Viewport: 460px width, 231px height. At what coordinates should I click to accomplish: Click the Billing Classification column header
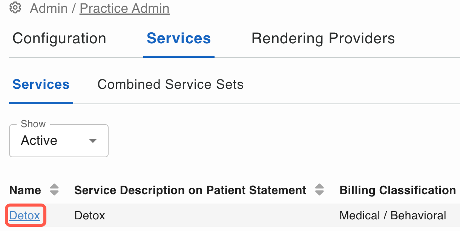(398, 190)
